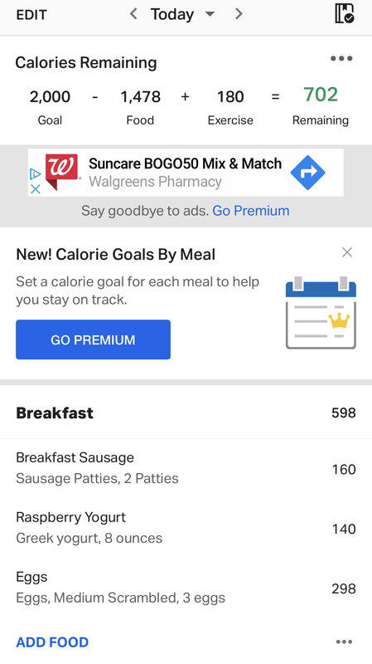Screen dimensions: 372x664
Task: Open the Breakfast Sausage entry
Action: tap(186, 468)
